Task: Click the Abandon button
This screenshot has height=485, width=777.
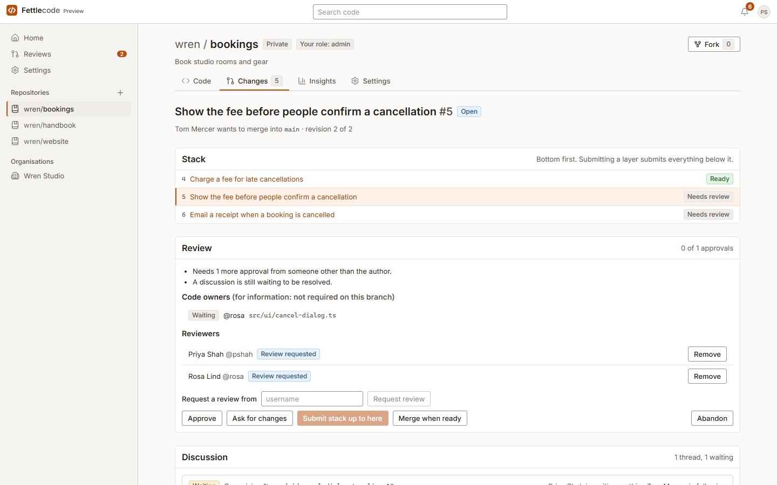Action: [x=712, y=418]
